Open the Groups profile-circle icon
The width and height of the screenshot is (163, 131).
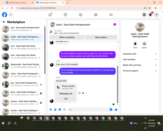96,15
